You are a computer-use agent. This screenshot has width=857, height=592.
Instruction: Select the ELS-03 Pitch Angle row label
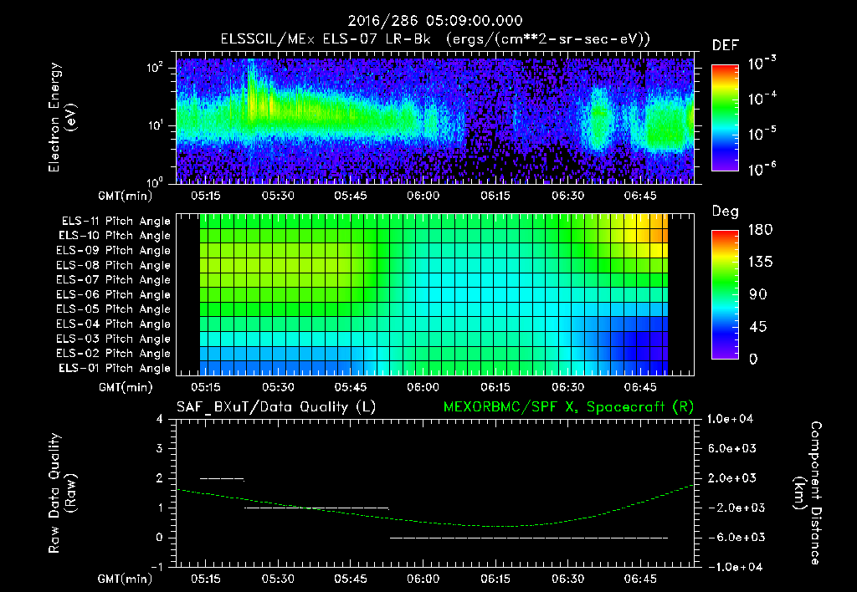point(113,339)
